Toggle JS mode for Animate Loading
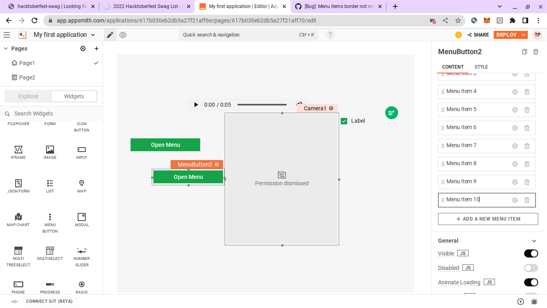The width and height of the screenshot is (547, 308). point(489,282)
